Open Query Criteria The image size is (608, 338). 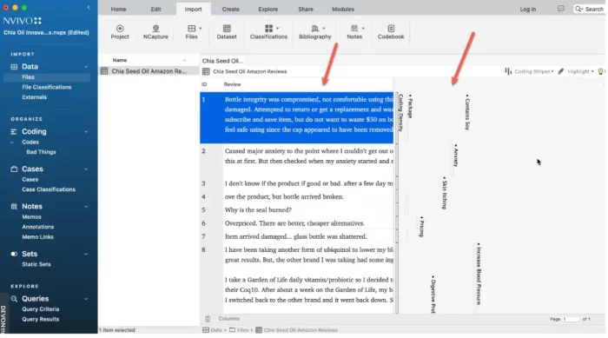pos(40,309)
